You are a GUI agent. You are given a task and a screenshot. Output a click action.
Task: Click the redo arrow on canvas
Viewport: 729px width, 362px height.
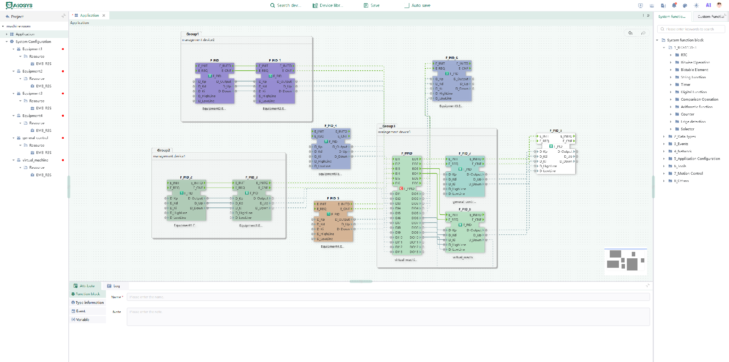click(643, 33)
